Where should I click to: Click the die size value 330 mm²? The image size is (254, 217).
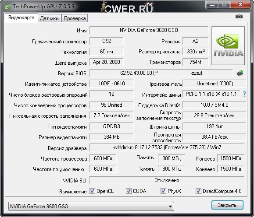[196, 52]
